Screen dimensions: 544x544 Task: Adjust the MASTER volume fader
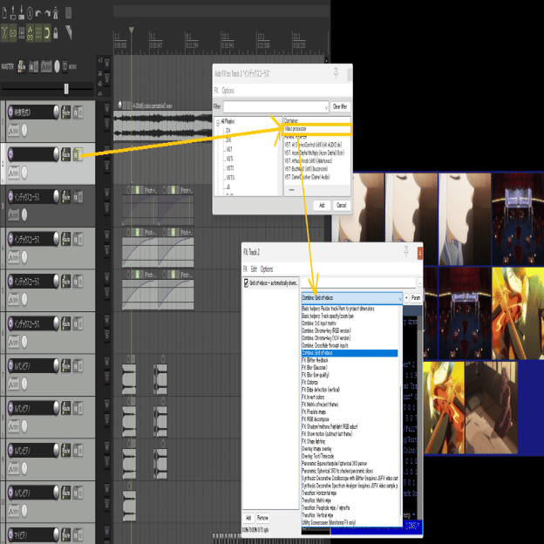pos(66,89)
